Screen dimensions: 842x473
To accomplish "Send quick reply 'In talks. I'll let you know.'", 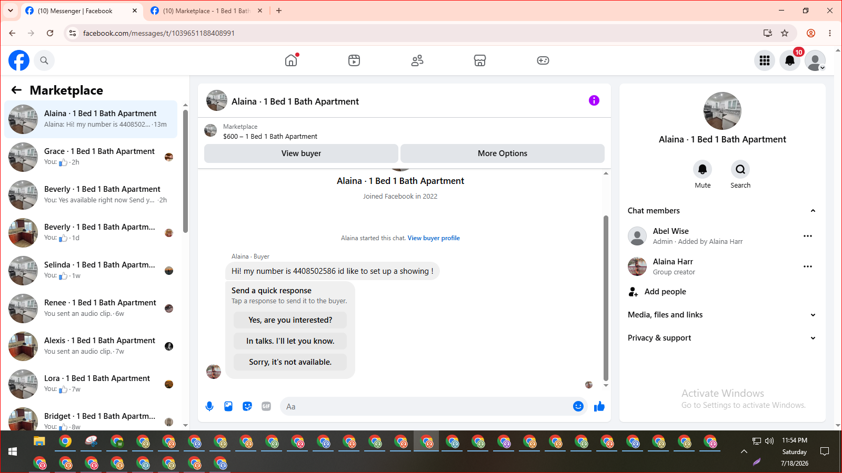I will click(290, 341).
